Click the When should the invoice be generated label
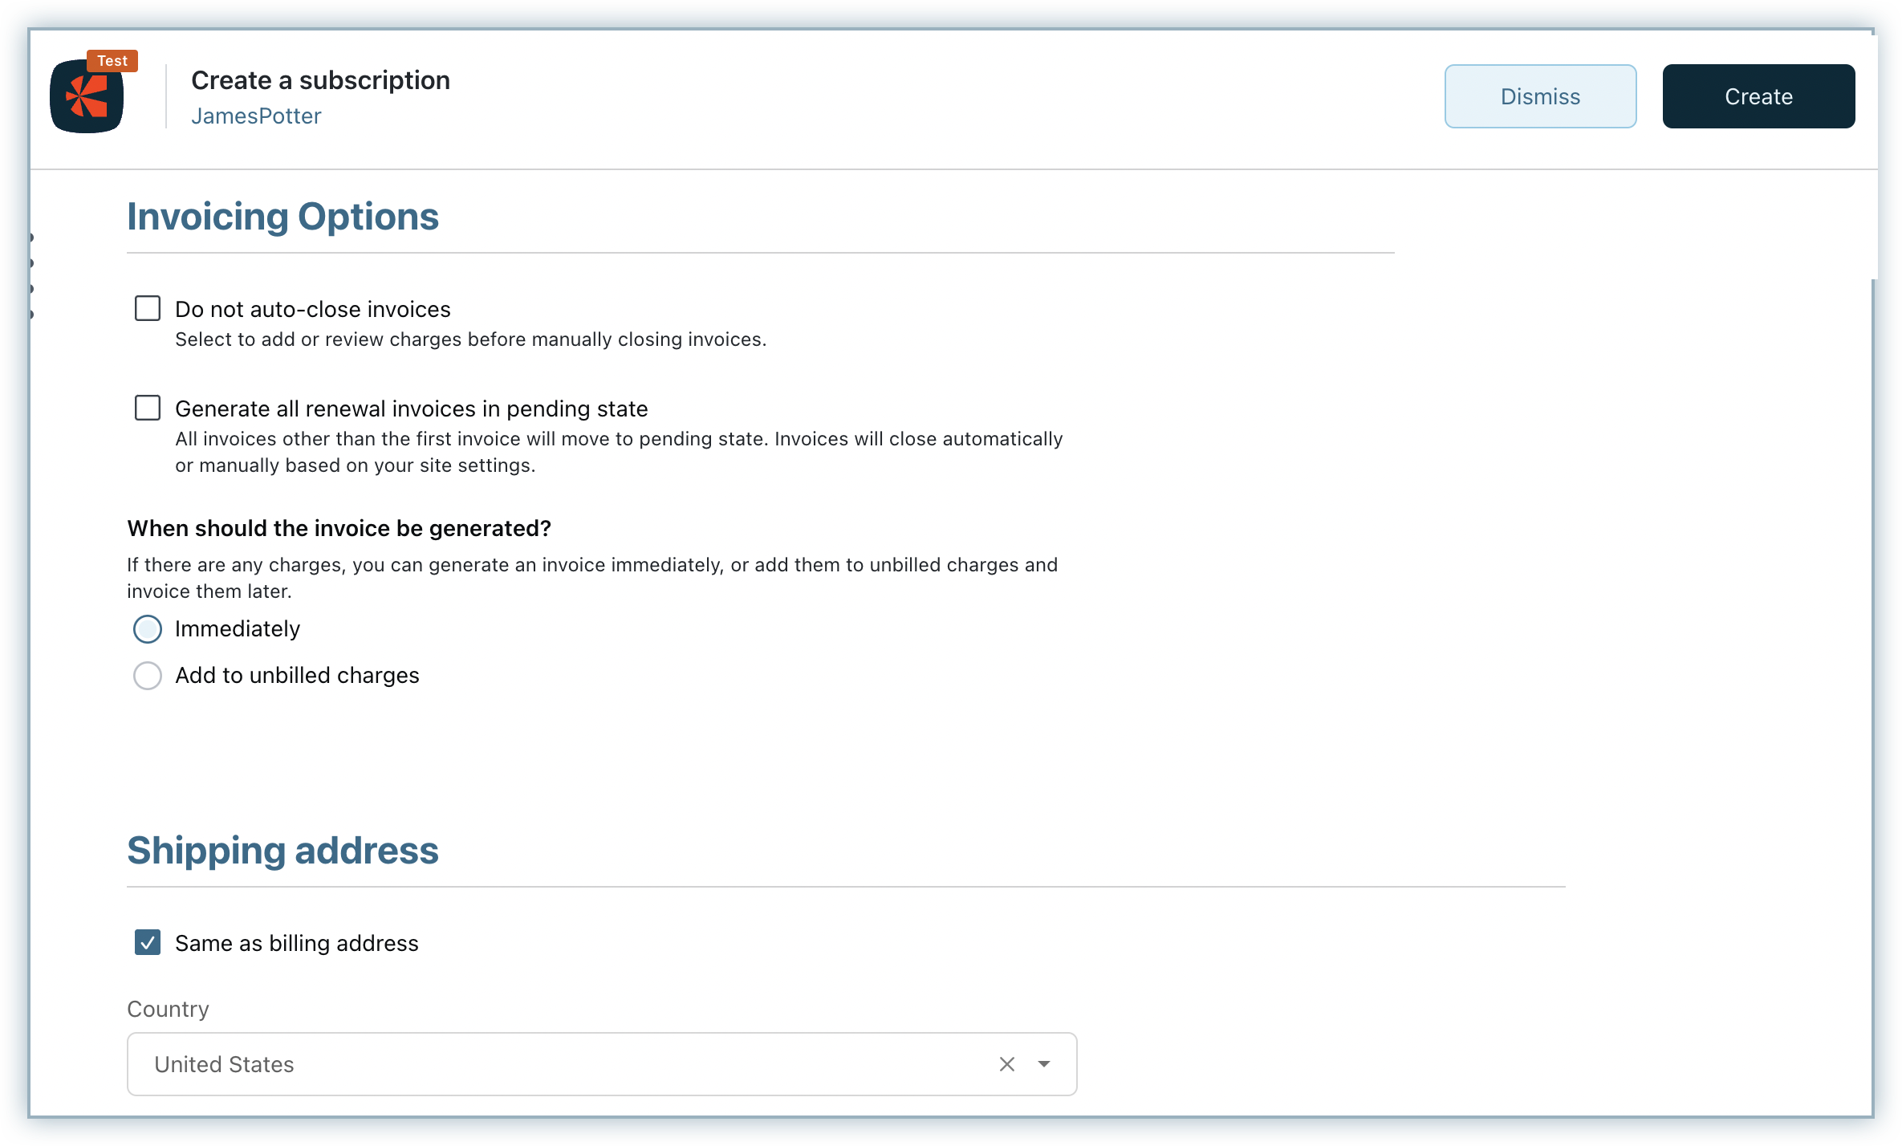The width and height of the screenshot is (1902, 1146). pyautogui.click(x=339, y=529)
